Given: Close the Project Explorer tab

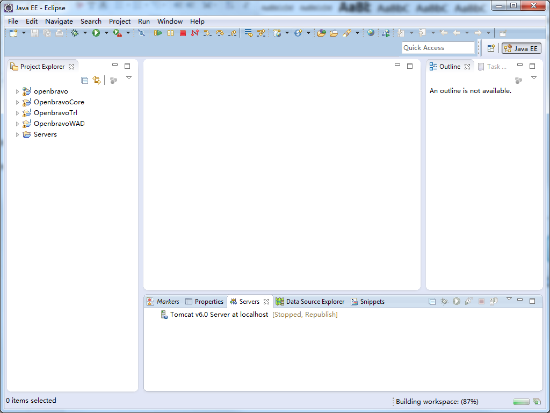Looking at the screenshot, I should pyautogui.click(x=71, y=66).
